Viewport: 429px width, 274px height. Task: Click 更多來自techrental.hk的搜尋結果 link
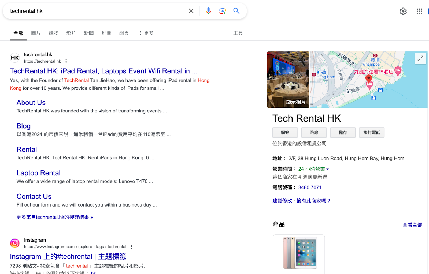[55, 217]
